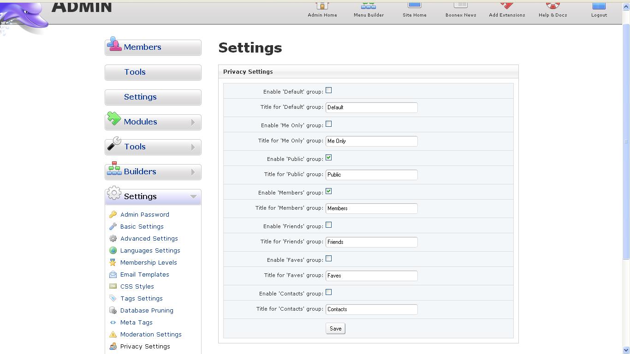Click the Admin Password key icon
This screenshot has width=630, height=354.
coord(113,215)
